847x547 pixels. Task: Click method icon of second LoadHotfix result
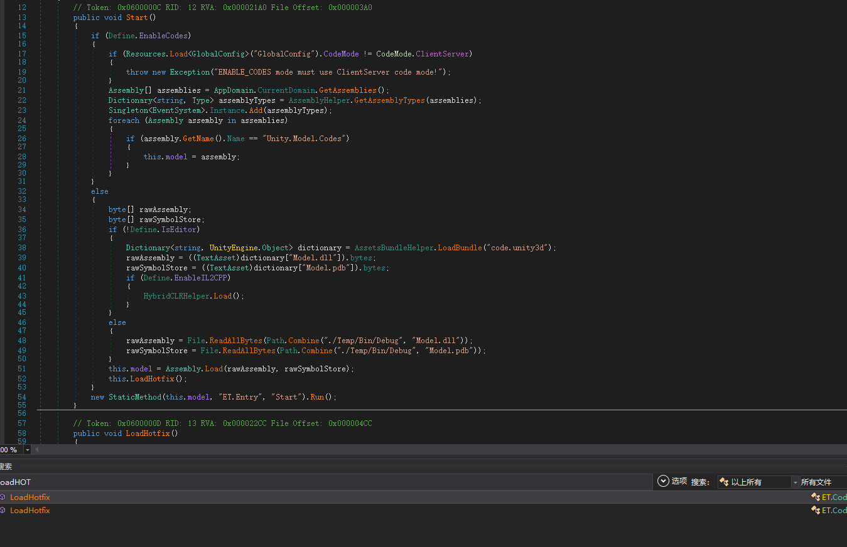pos(3,511)
